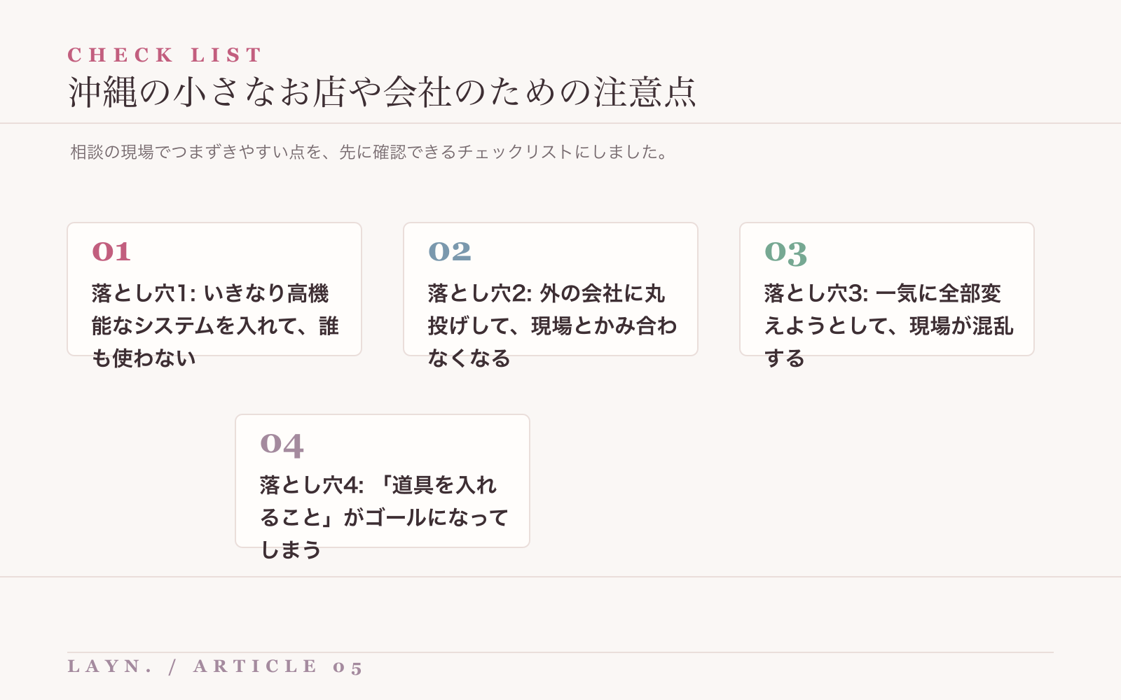
Task: Click the subtitle starting with 相談の現場で
Action: [x=370, y=152]
